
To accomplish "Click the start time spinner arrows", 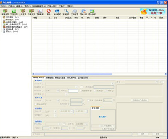I will point(86,111).
